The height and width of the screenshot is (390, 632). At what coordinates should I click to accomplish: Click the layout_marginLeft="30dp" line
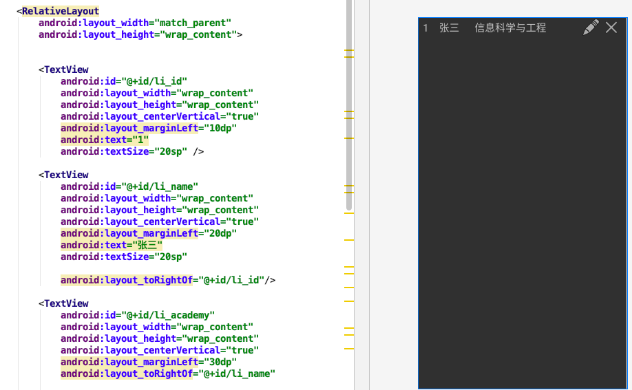[x=148, y=362]
